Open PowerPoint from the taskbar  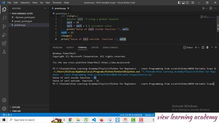point(125,120)
